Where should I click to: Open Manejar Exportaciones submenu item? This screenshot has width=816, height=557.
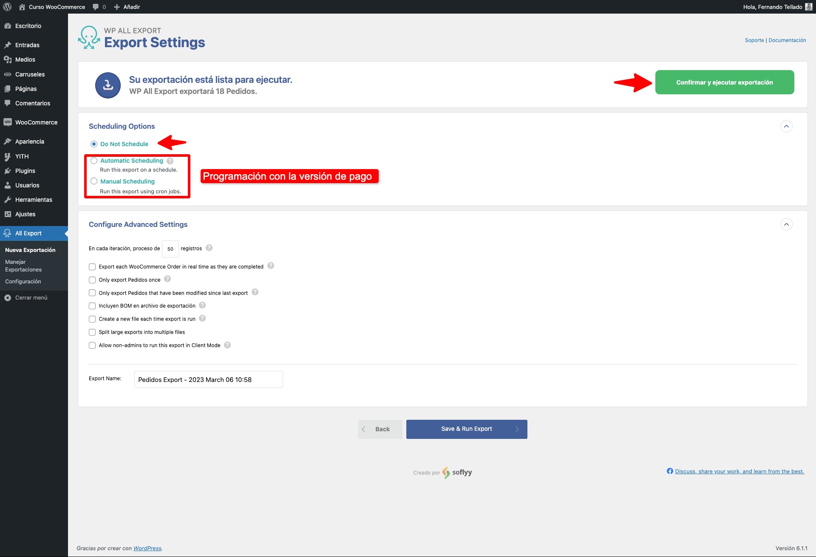[x=23, y=266]
